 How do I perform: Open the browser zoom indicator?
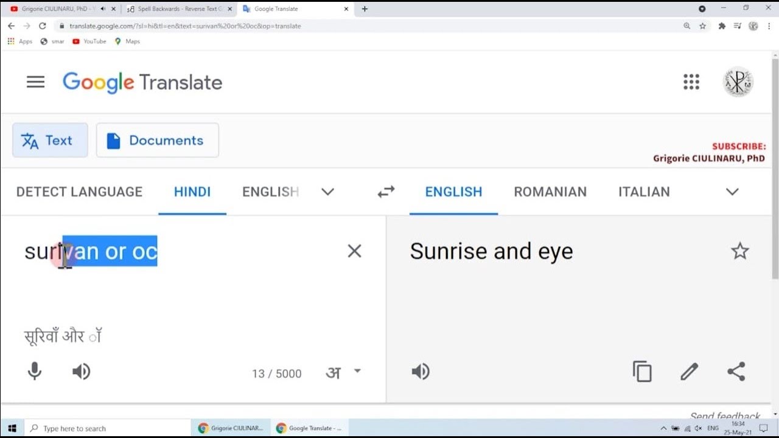point(687,26)
